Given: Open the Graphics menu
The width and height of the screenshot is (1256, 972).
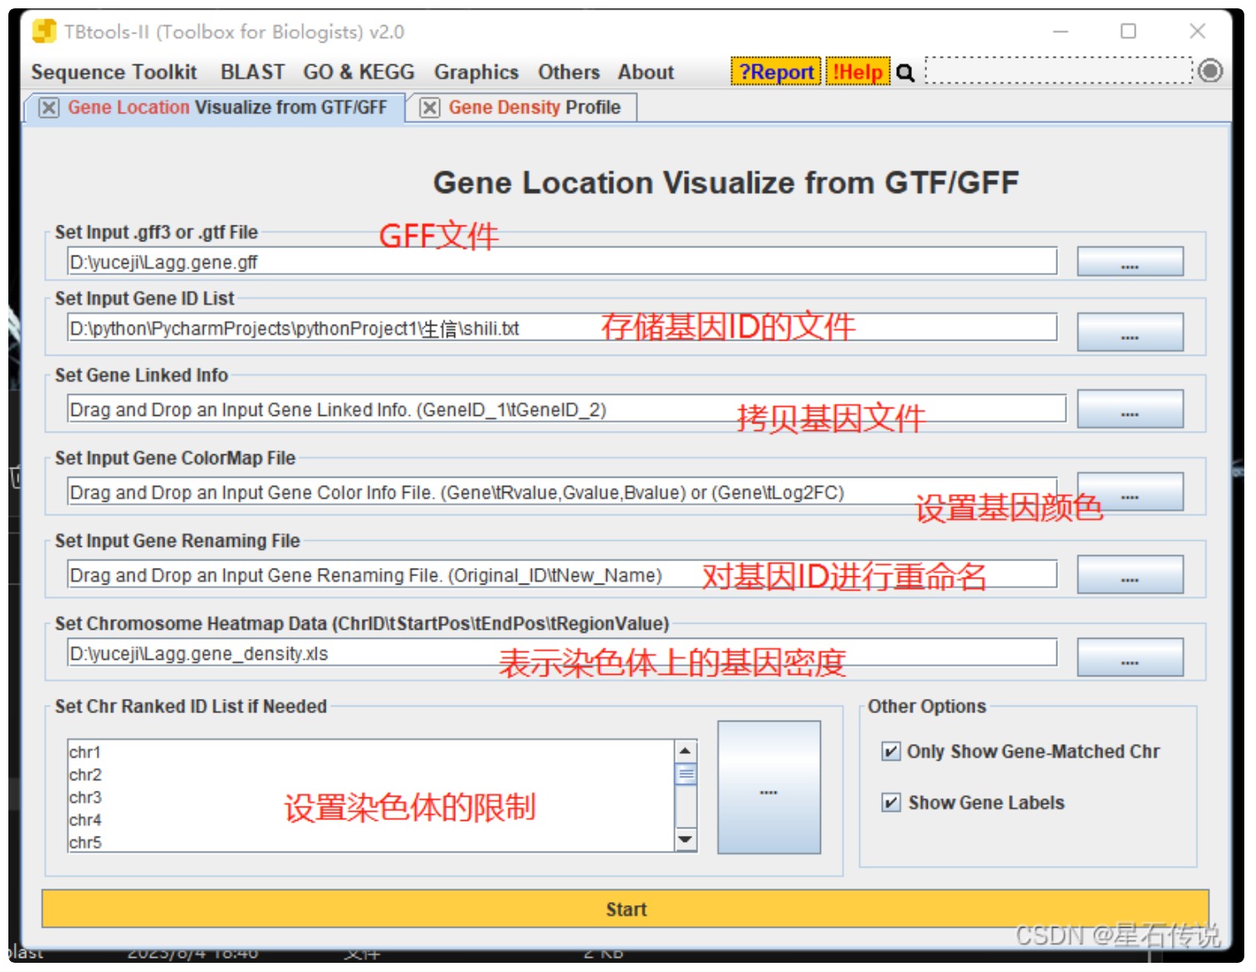Looking at the screenshot, I should click(x=476, y=73).
